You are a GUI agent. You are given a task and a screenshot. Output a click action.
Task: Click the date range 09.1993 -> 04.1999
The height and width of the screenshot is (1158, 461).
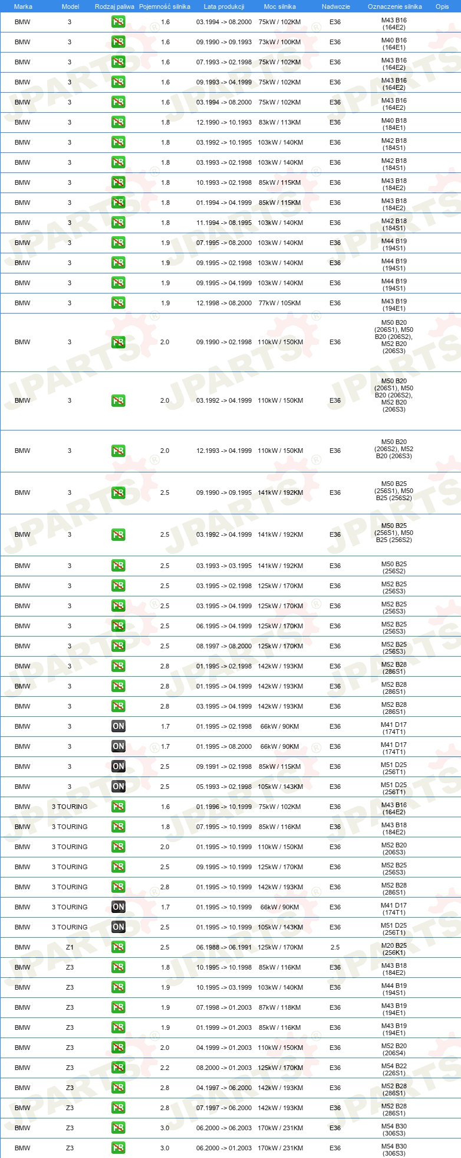click(x=224, y=82)
